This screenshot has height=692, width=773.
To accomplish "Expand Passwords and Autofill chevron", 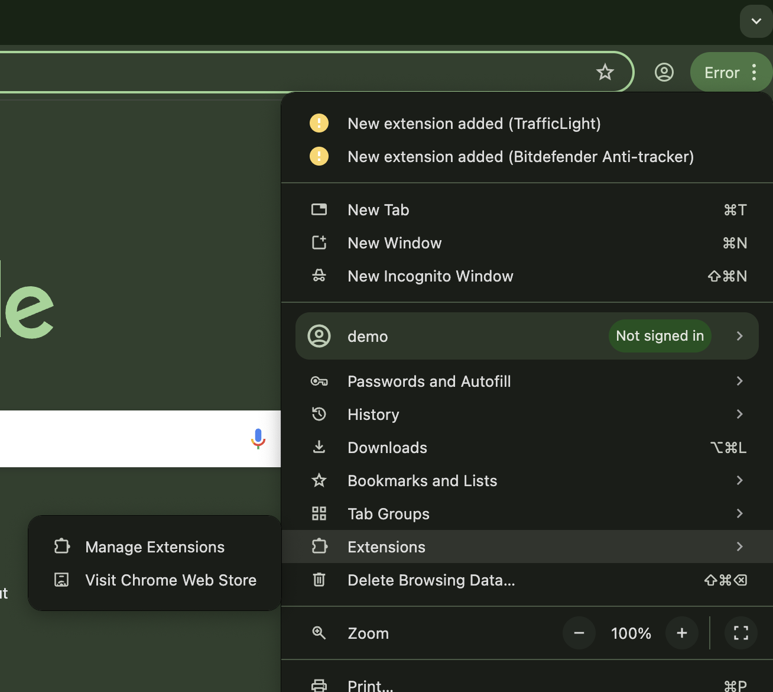I will pyautogui.click(x=740, y=381).
